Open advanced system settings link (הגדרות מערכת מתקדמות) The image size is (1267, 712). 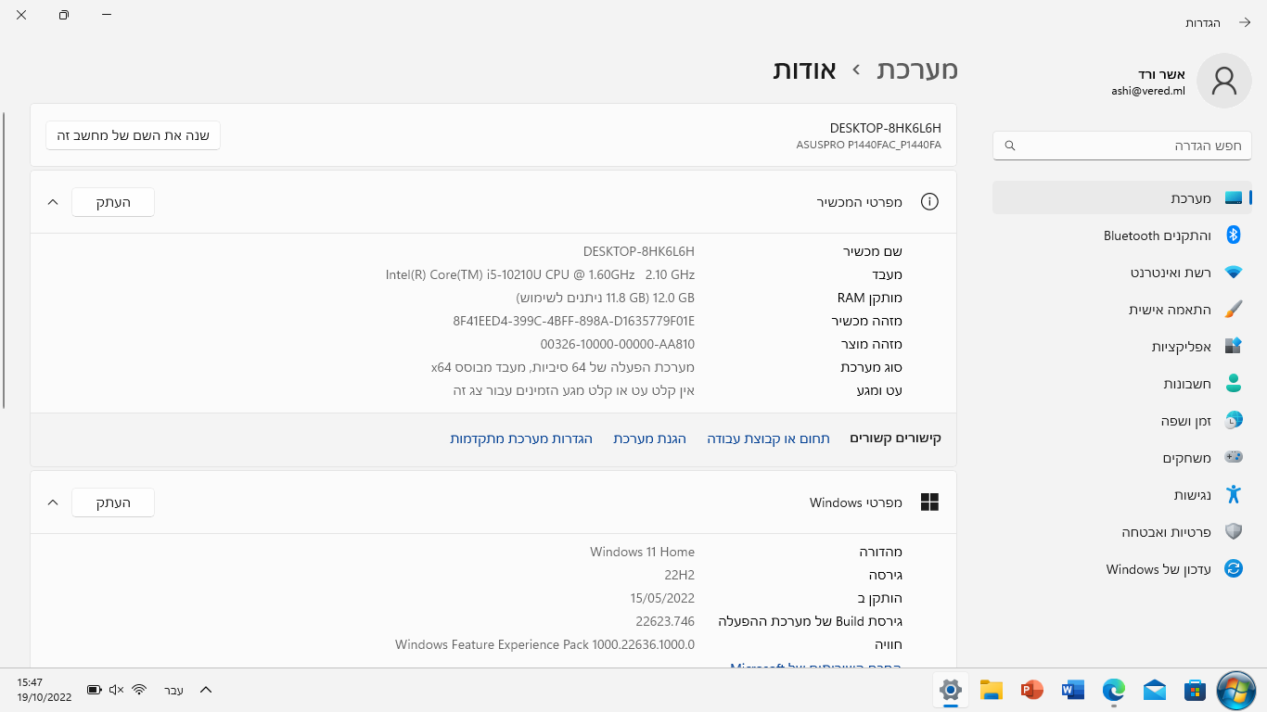pos(521,439)
